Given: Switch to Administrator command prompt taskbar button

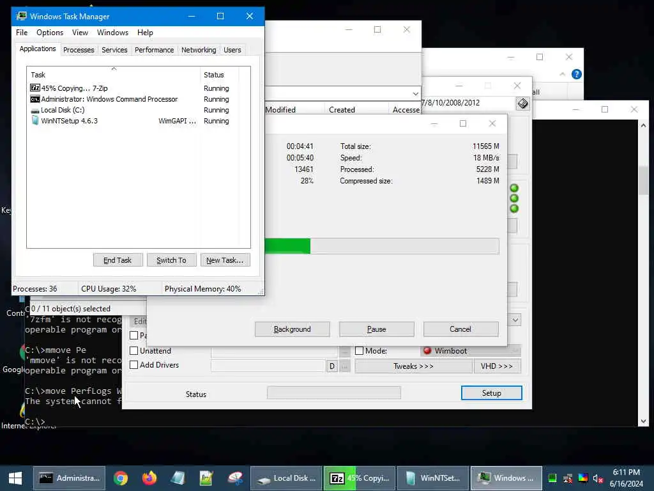Looking at the screenshot, I should (69, 478).
